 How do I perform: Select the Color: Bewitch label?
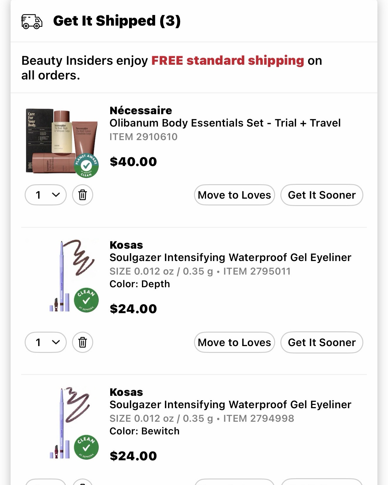(144, 431)
